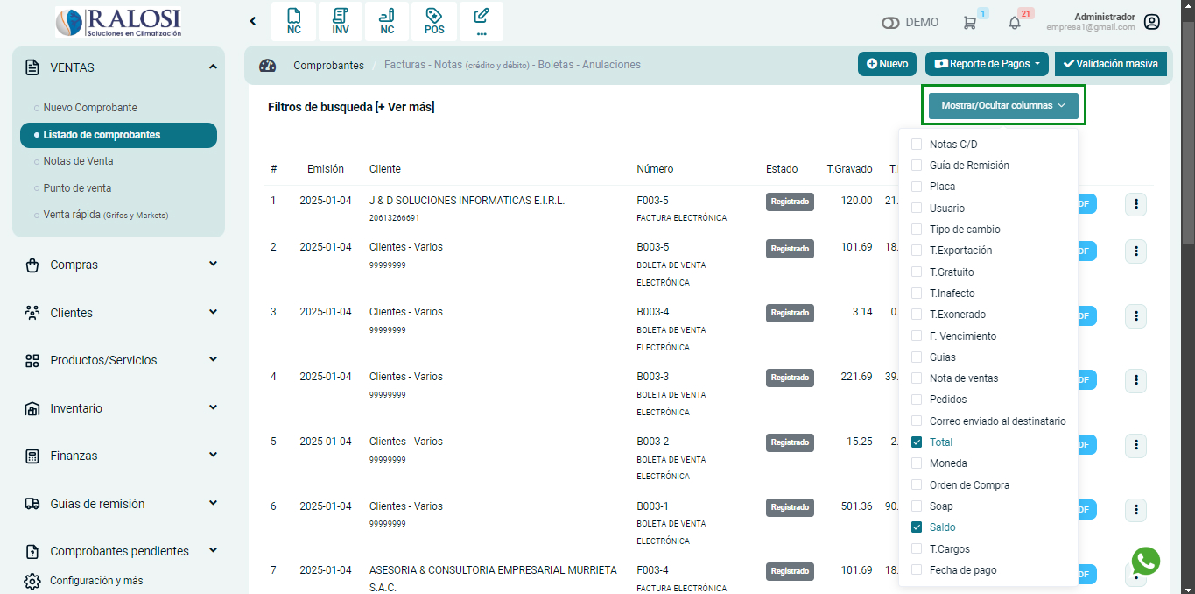Collapse the sidebar with the arrow icon
The image size is (1195, 594).
coord(253,21)
